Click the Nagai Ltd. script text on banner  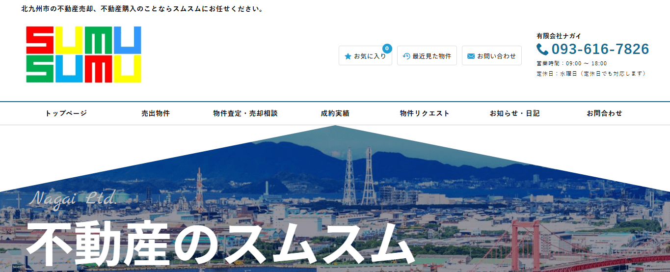(74, 198)
